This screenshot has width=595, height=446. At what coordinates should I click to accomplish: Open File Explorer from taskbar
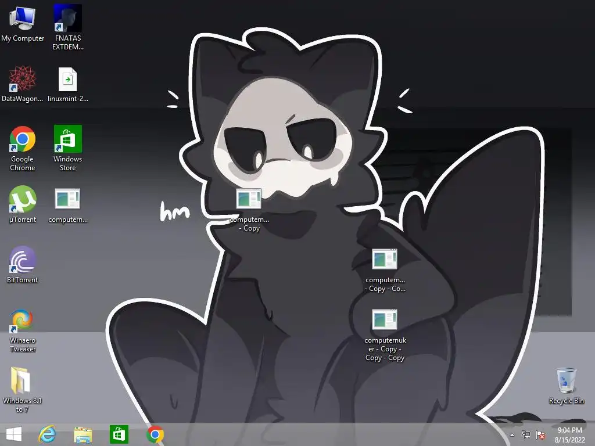83,434
